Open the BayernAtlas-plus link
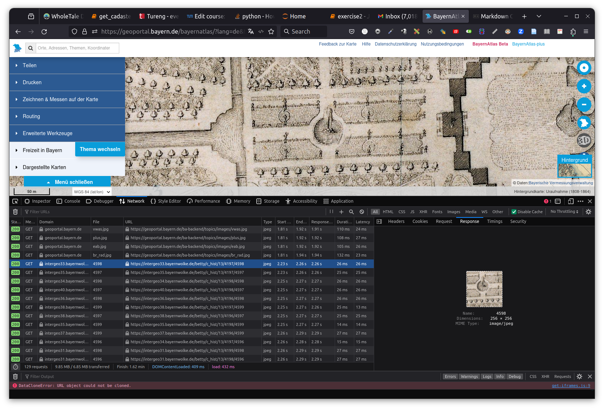 [x=528, y=44]
